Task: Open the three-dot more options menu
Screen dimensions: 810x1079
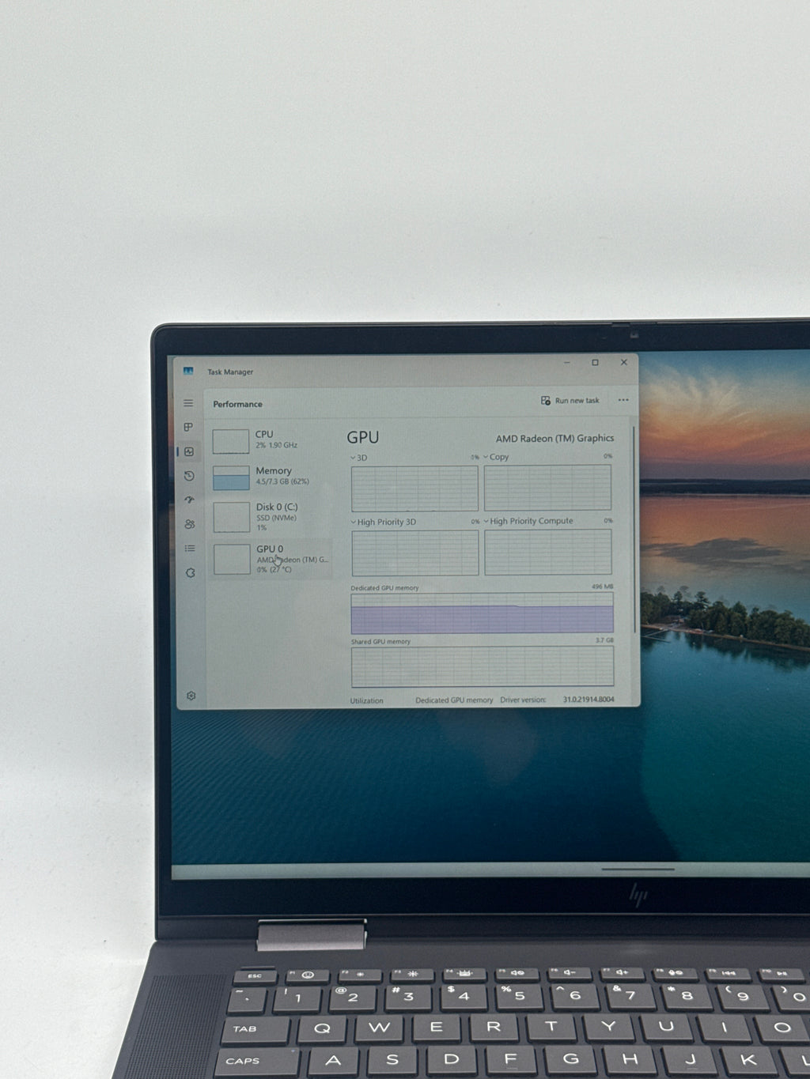Action: pos(623,400)
